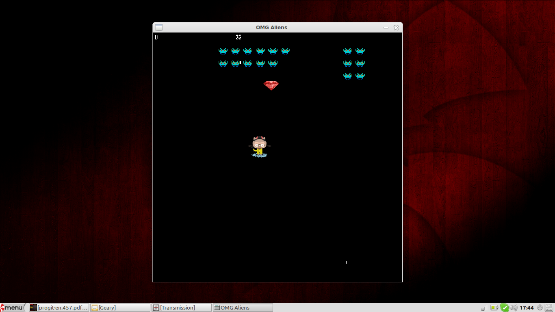Open the power shutdown tray icon
Image resolution: width=555 pixels, height=312 pixels.
(540, 308)
